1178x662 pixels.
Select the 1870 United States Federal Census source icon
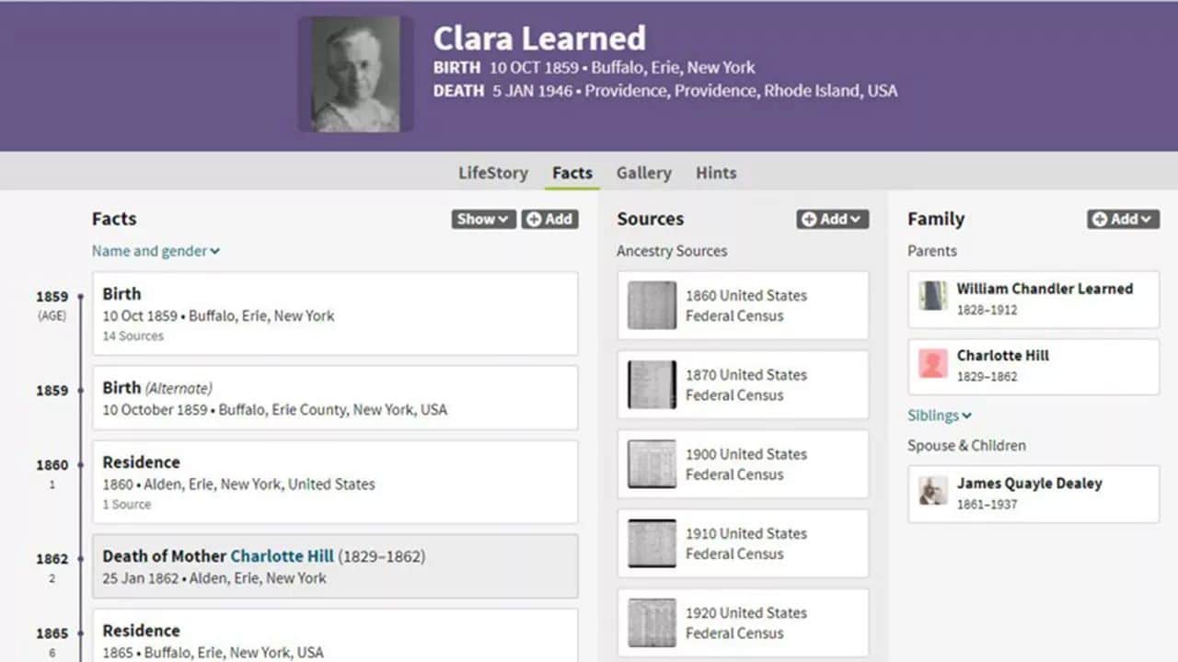click(x=651, y=384)
